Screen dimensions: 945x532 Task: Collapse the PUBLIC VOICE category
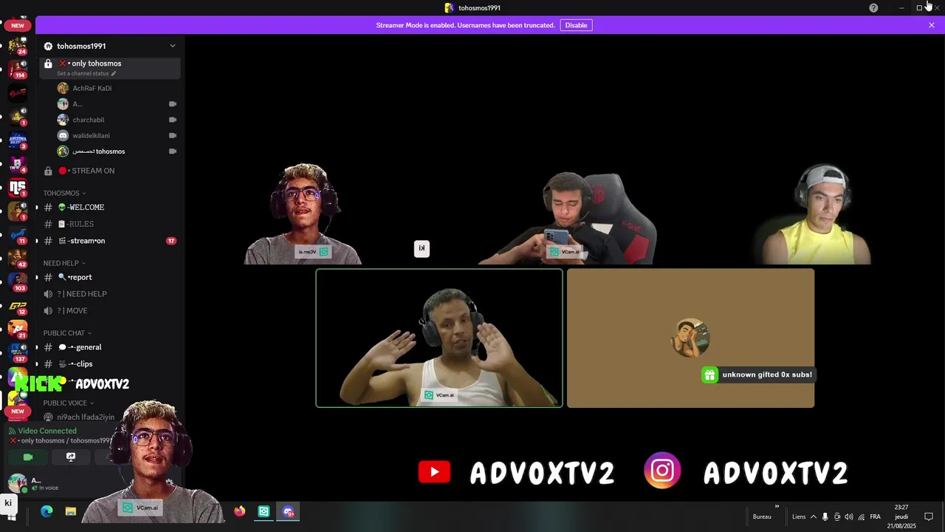tap(69, 403)
